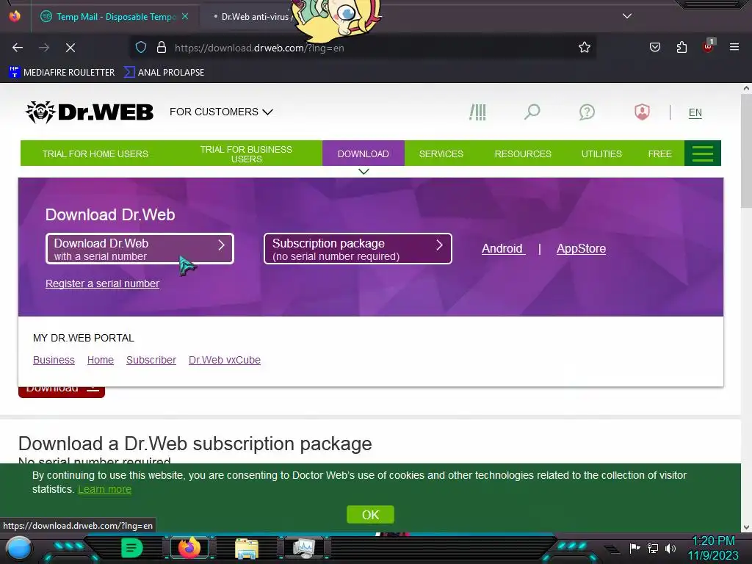This screenshot has width=752, height=564.
Task: Click the Dr.WEB spider logo
Action: point(89,112)
